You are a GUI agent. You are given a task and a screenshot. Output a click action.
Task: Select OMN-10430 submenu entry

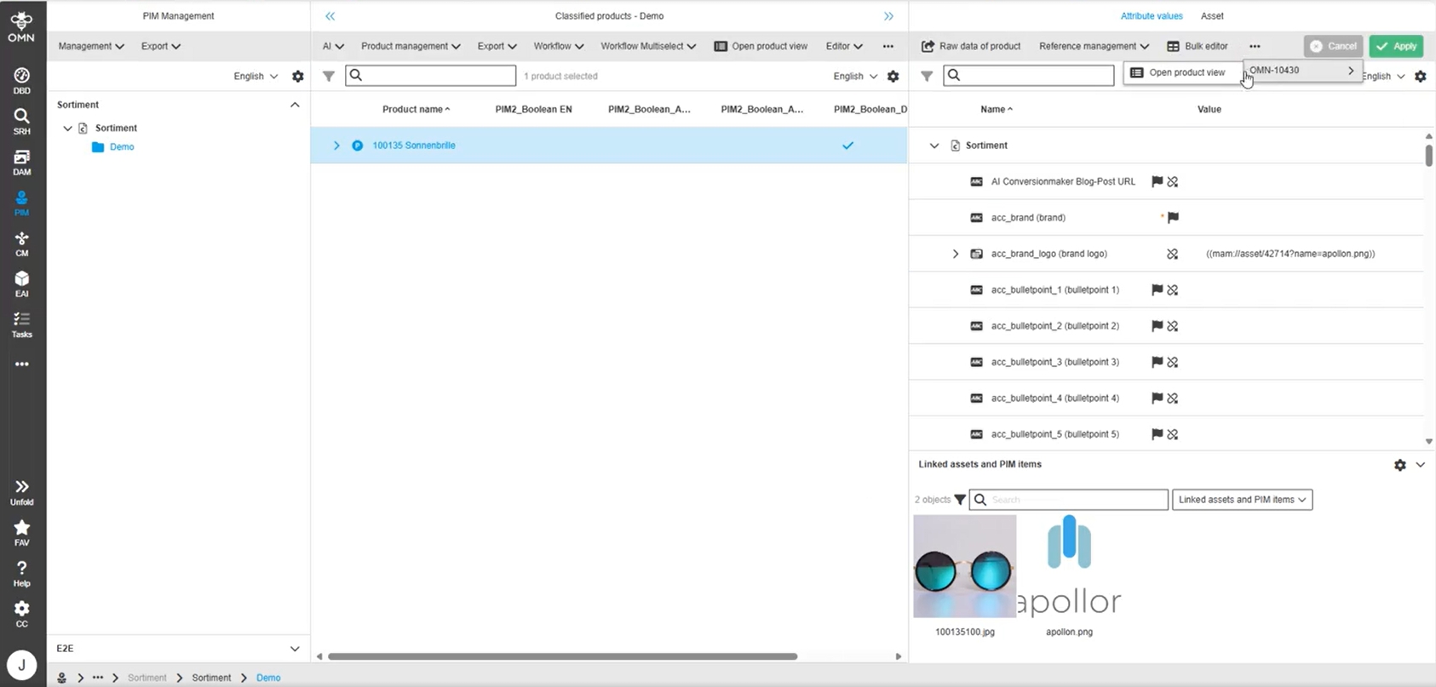pyautogui.click(x=1301, y=71)
